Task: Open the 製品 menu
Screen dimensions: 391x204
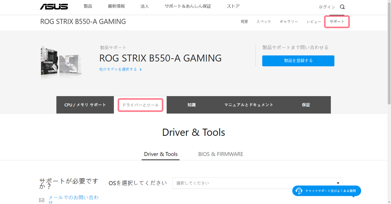Action: [x=88, y=6]
